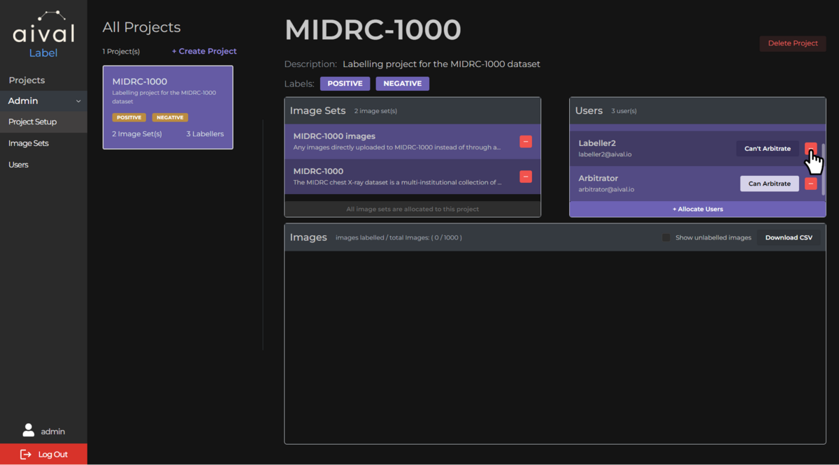
Task: Click the aival Label logo
Action: pos(43,34)
